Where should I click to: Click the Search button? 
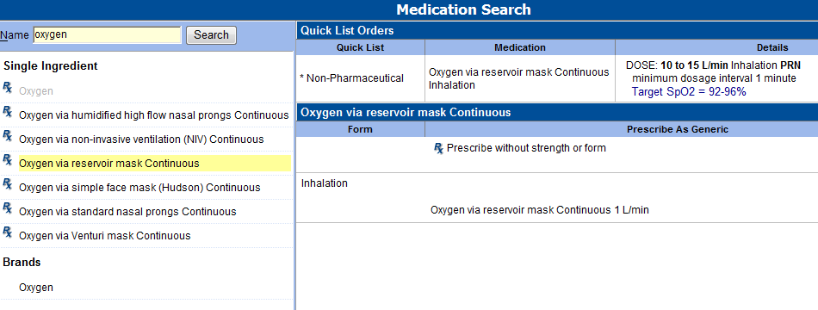pyautogui.click(x=211, y=35)
